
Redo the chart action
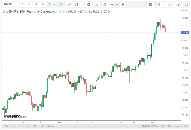coord(117,4)
